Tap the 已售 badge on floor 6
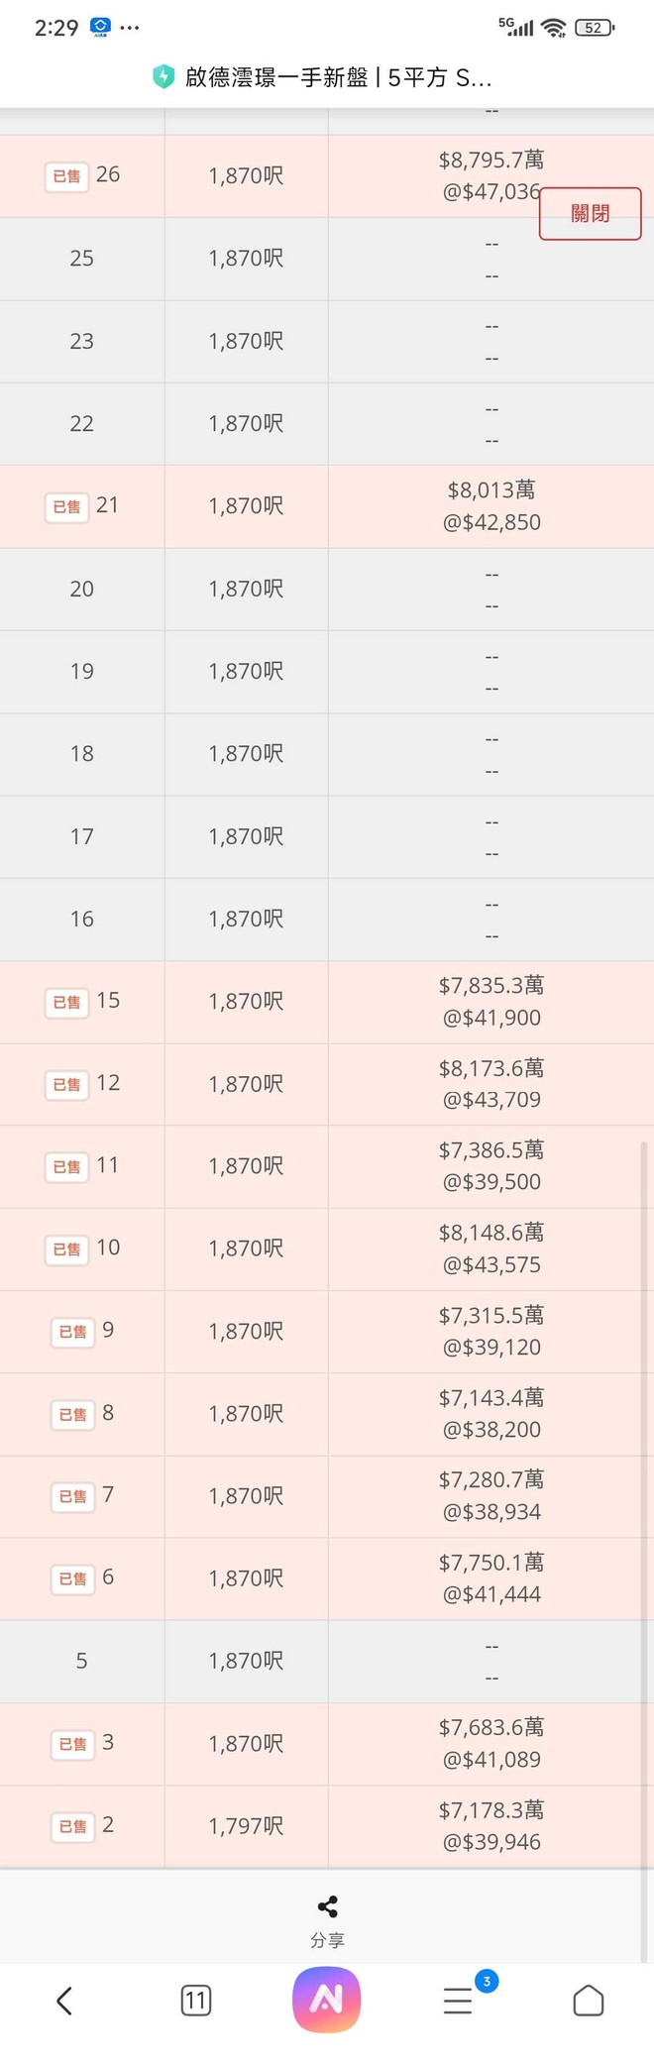This screenshot has height=2064, width=654. tap(73, 1578)
